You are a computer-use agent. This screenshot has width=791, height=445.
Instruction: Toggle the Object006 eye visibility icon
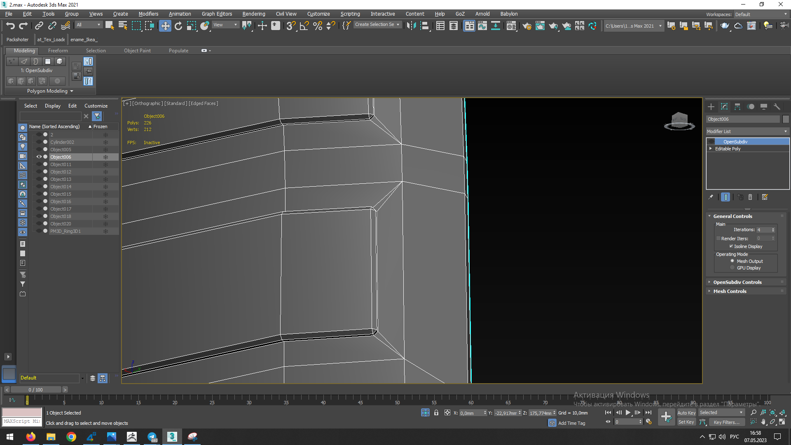pos(39,157)
